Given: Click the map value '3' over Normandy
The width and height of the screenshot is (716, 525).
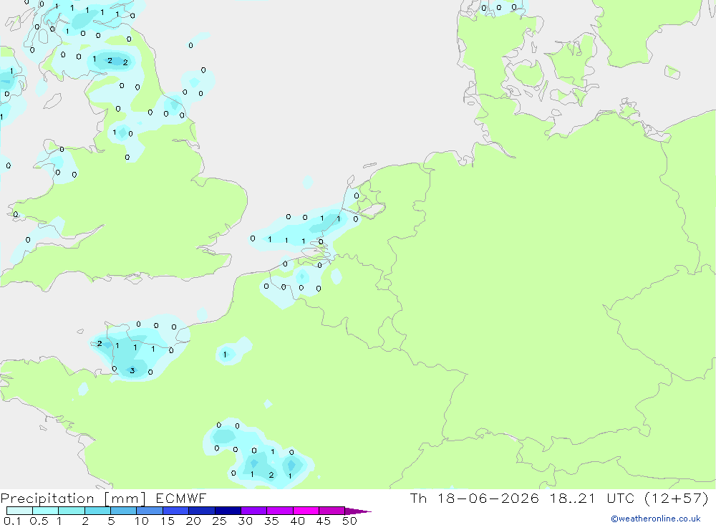Looking at the screenshot, I should (x=132, y=370).
